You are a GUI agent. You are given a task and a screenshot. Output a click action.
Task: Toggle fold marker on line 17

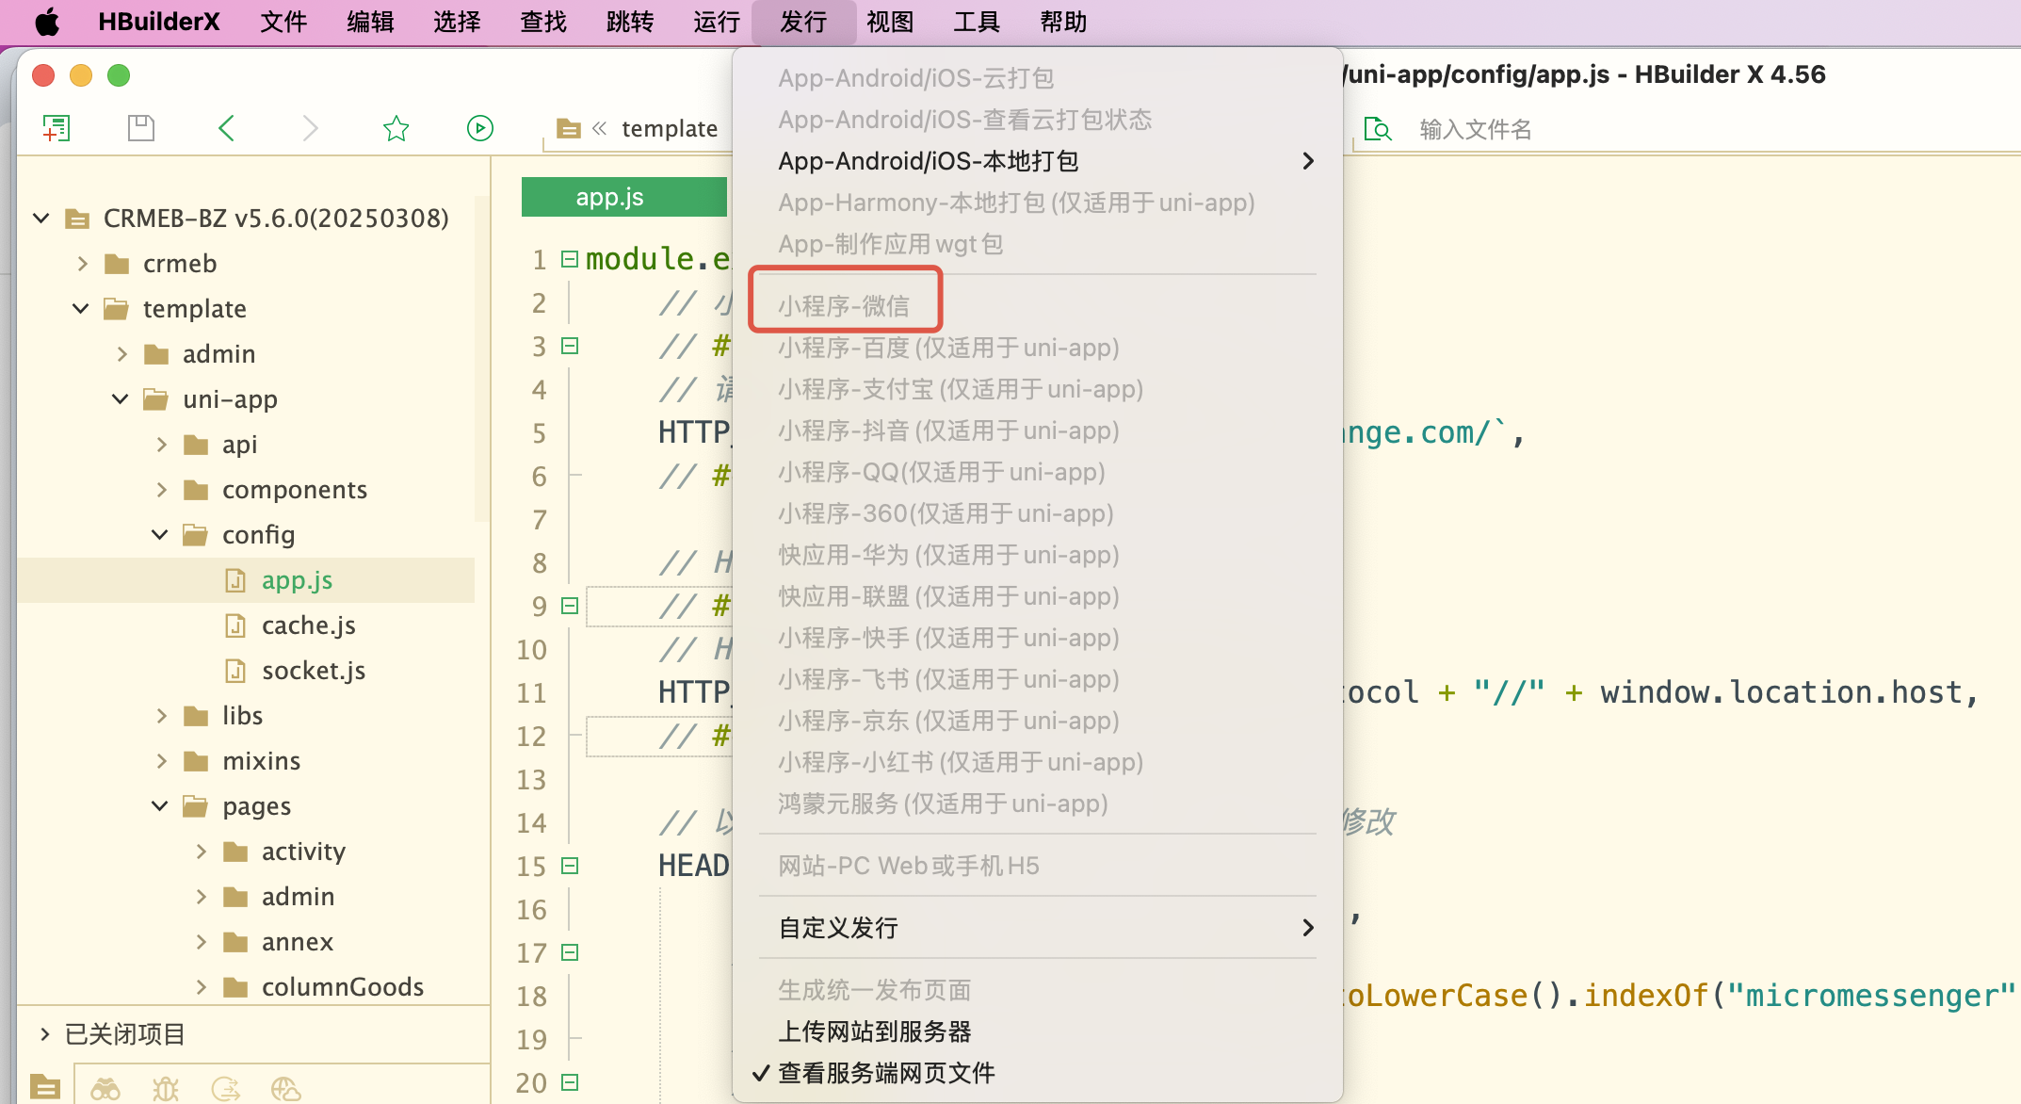[x=570, y=952]
